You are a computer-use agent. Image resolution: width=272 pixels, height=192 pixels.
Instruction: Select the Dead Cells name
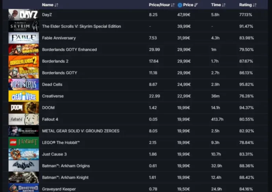click(52, 84)
